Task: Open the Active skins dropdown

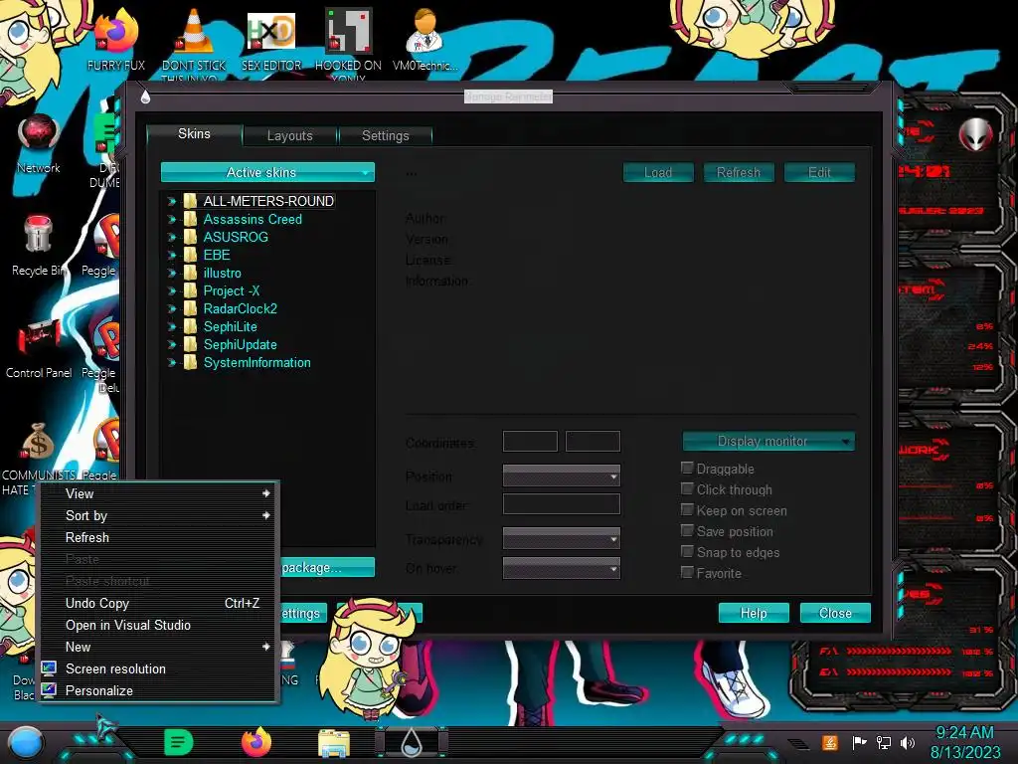Action: pos(267,172)
